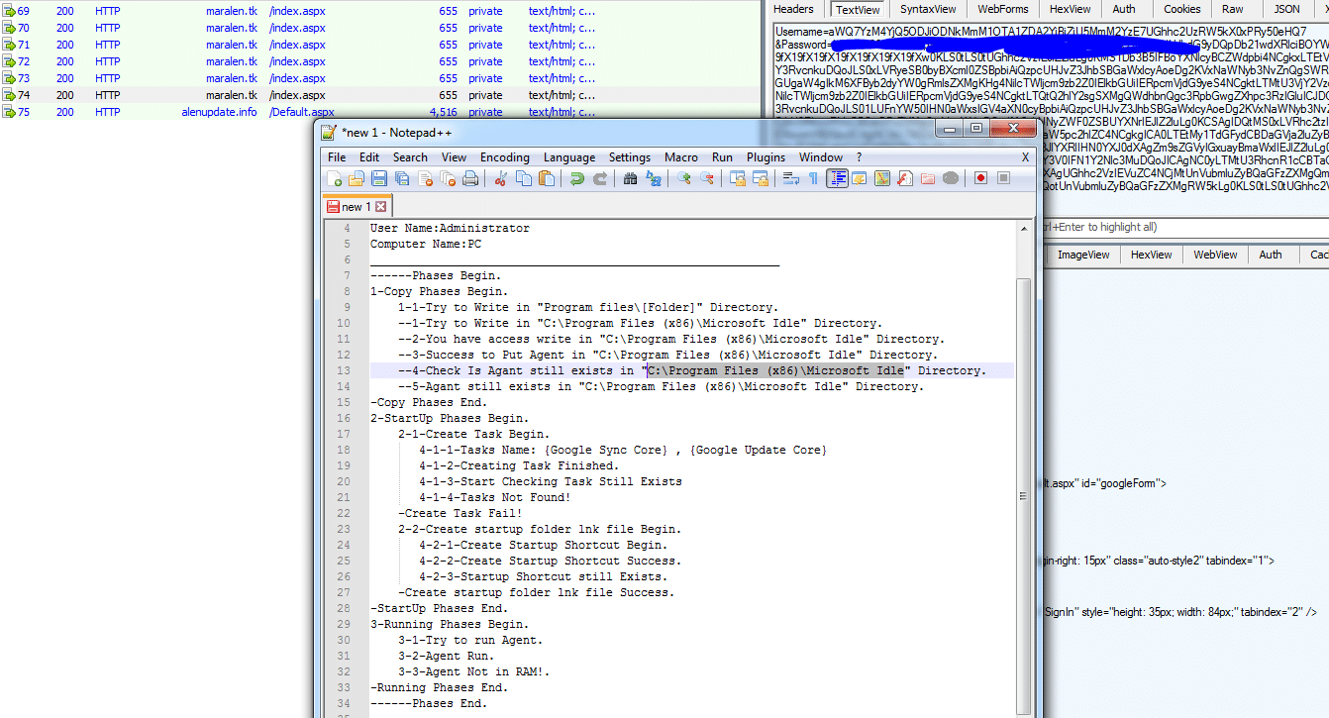Click the Stop Recording macro icon
Image resolution: width=1329 pixels, height=718 pixels.
[1003, 178]
